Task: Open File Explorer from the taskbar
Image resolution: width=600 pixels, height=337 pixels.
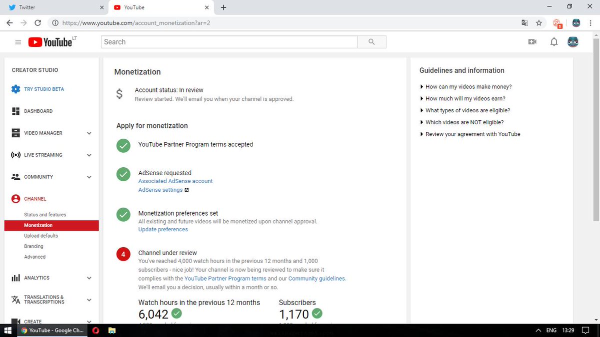Action: [x=112, y=330]
